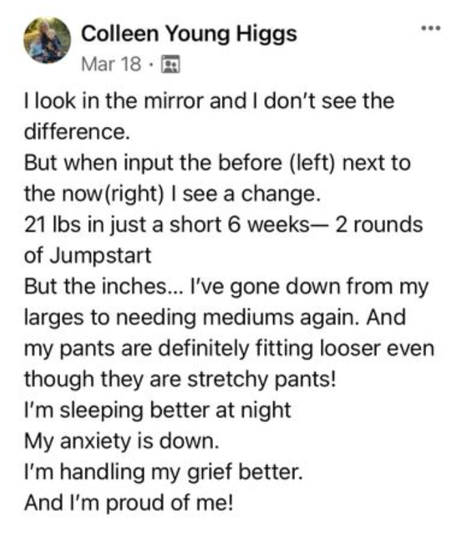Click the word 'difference.' in the post
This screenshot has width=467, height=534.
tap(77, 132)
